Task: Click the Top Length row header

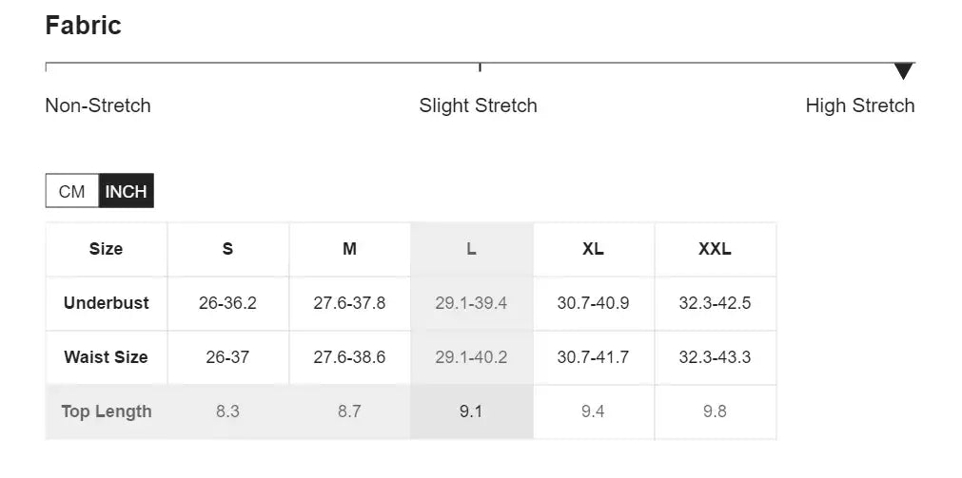Action: pyautogui.click(x=106, y=411)
